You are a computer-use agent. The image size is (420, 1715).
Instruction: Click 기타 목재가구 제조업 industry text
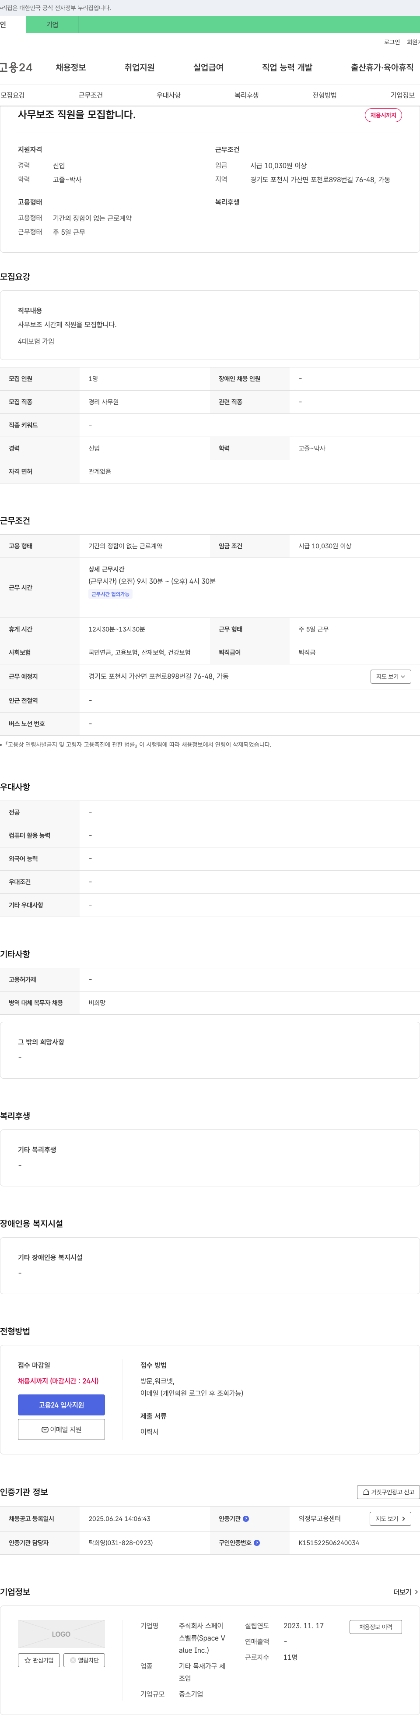pos(202,1672)
